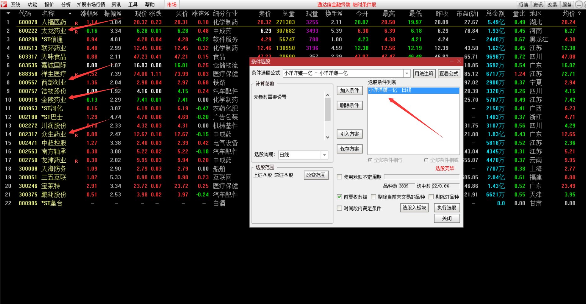Open the 资讯 menu in the menu bar
Screen dimensions: 586x304
pos(116,4)
